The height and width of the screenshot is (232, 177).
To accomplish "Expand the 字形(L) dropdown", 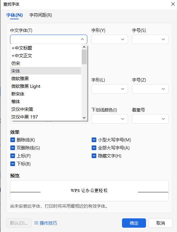I will point(110,89).
